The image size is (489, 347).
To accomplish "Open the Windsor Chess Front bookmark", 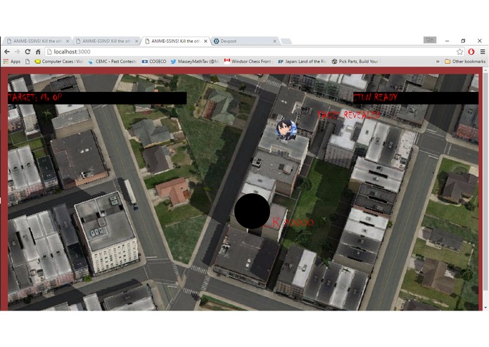I will [248, 62].
